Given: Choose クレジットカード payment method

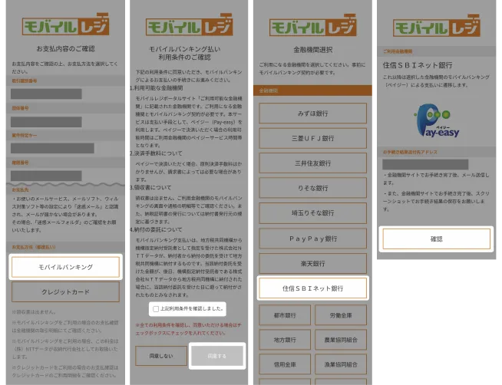Looking at the screenshot, I should (x=66, y=291).
